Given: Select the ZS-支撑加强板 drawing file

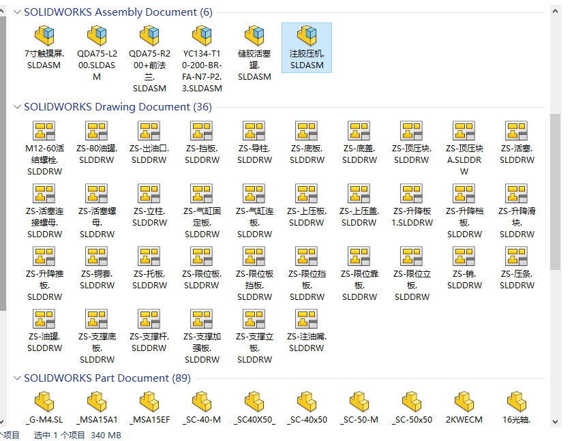Looking at the screenshot, I should [x=202, y=320].
